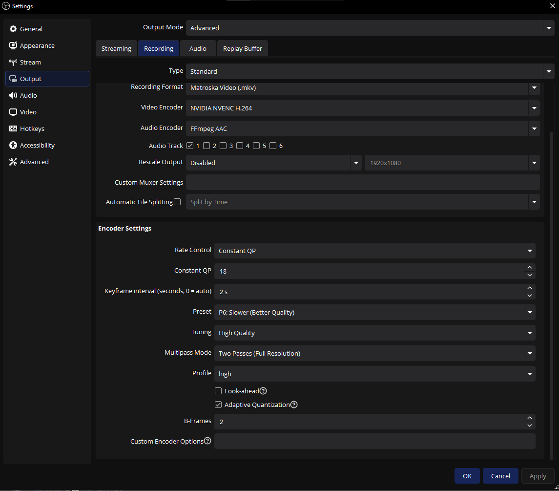This screenshot has width=559, height=491.
Task: Switch to the Recording tab
Action: (159, 48)
